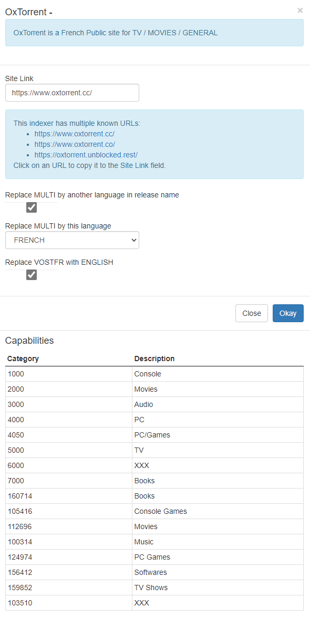Select the 1000 Console table row
The width and height of the screenshot is (310, 617).
tap(154, 374)
